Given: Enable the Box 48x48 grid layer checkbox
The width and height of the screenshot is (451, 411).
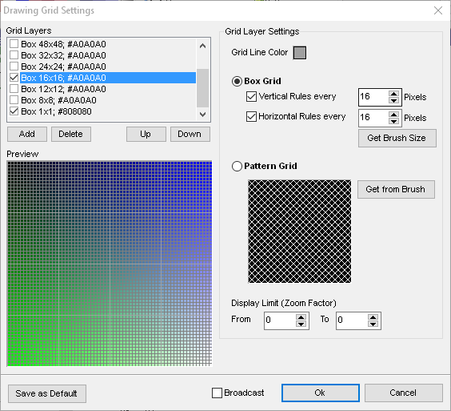Looking at the screenshot, I should point(14,44).
